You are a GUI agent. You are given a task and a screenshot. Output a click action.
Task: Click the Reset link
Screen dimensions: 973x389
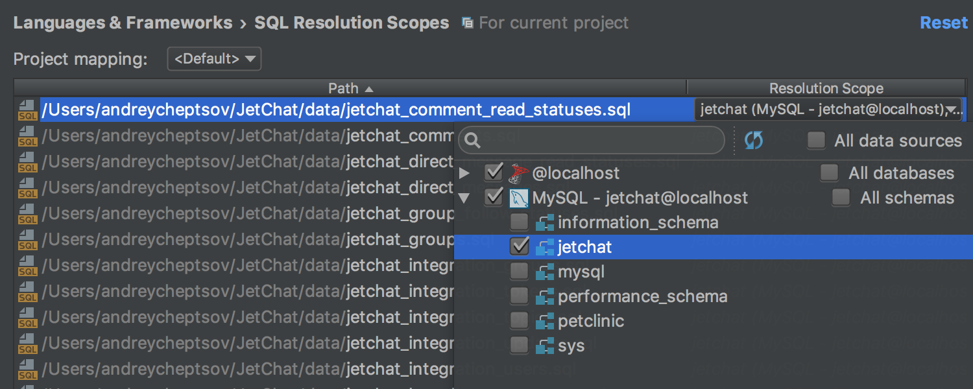pos(944,23)
